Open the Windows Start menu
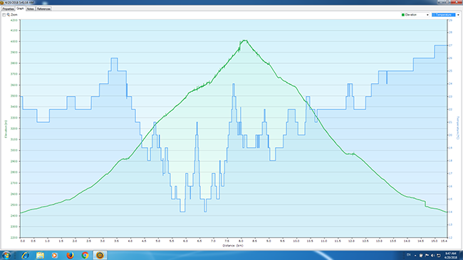Viewport: 463px width, 260px height. [x=6, y=255]
